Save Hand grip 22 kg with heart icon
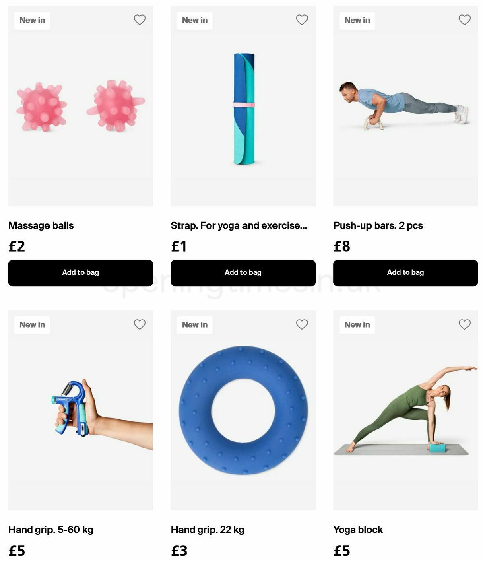Screen dimensions: 483x561 pos(302,324)
